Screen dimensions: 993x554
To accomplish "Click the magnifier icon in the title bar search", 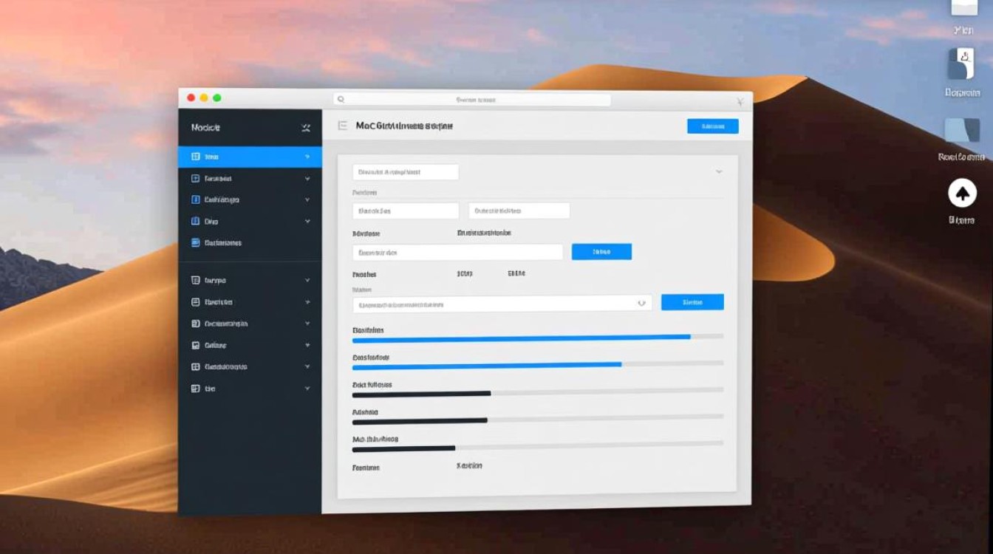I will (341, 99).
